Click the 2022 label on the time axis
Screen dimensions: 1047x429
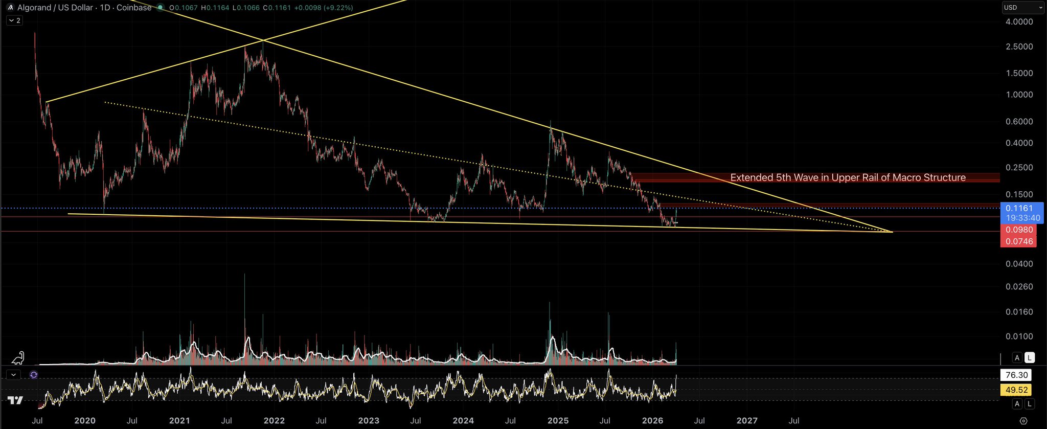tap(274, 421)
